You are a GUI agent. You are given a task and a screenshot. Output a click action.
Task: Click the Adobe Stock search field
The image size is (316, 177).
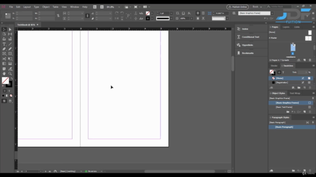click(x=278, y=6)
